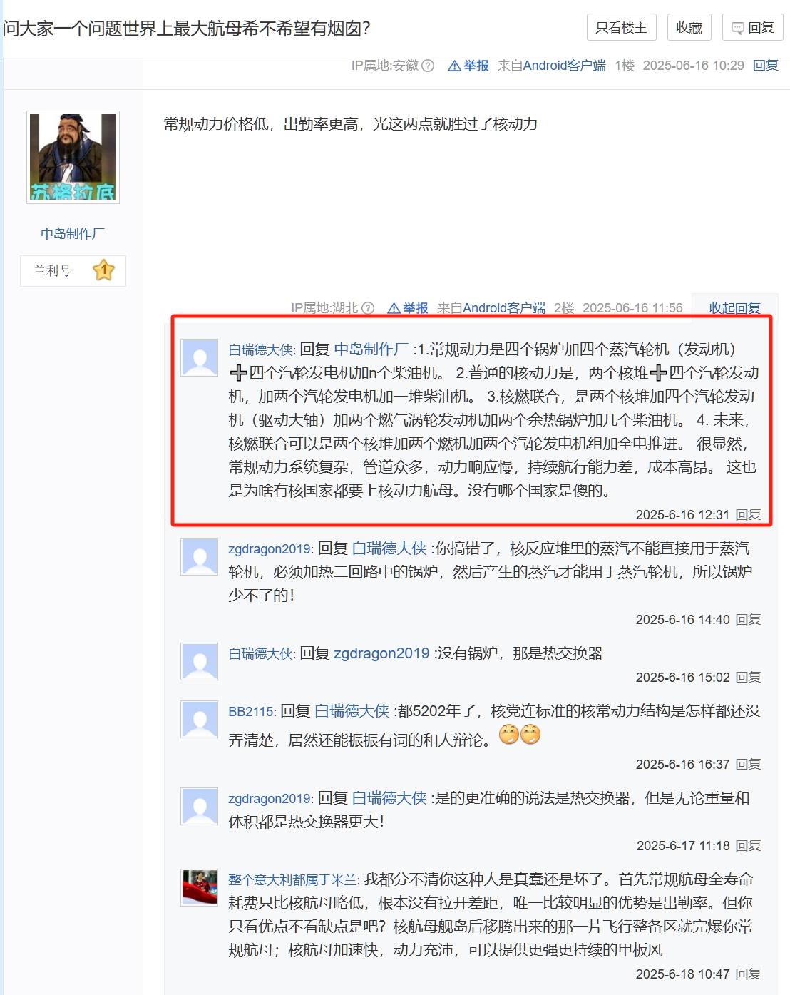This screenshot has height=995, width=790.
Task: Click the 收藏 button
Action: tap(689, 27)
